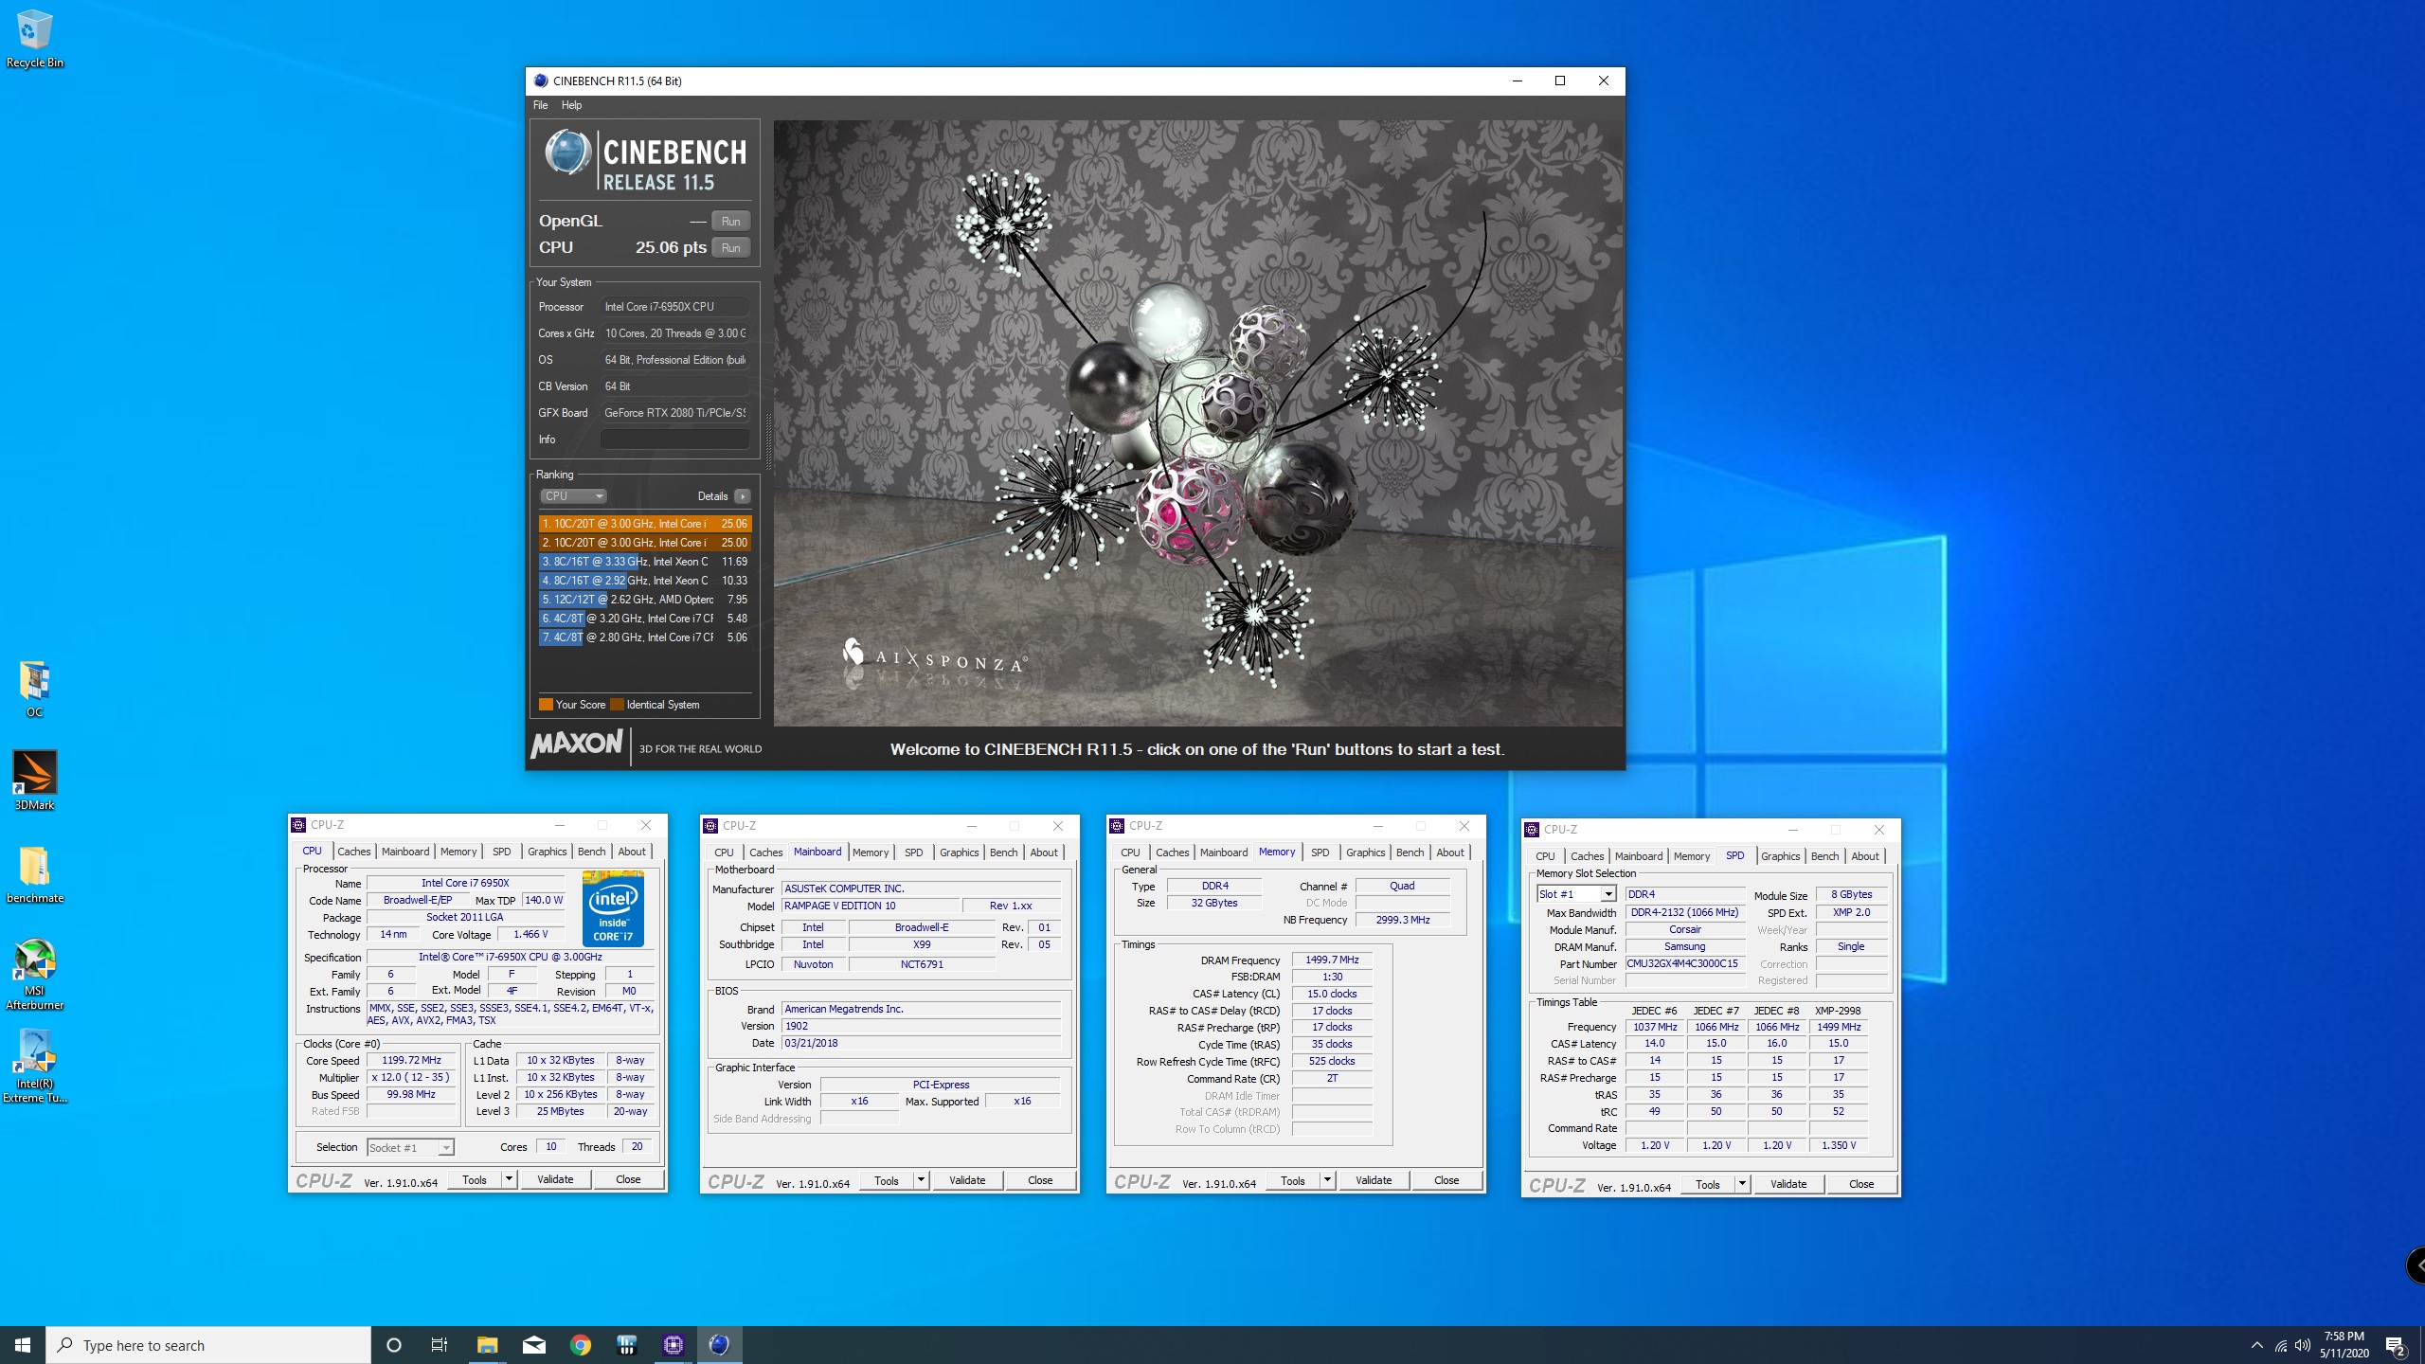Click the edge arrow tab at right
The image size is (2425, 1364).
pos(2416,1265)
